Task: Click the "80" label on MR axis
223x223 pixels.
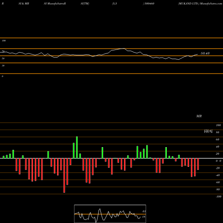Action: pyautogui.click(x=218, y=132)
